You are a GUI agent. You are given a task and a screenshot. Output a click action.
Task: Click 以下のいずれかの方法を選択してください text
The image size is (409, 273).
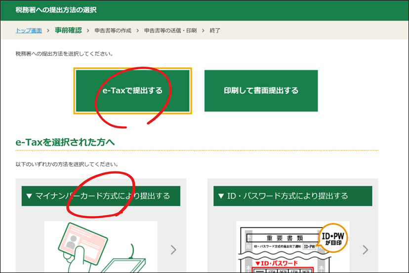coord(67,164)
